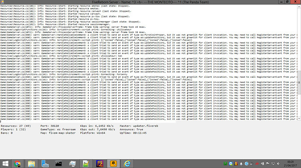Click the 'Master: updater.fivereb' status text
The width and height of the screenshot is (301, 168).
point(139,126)
